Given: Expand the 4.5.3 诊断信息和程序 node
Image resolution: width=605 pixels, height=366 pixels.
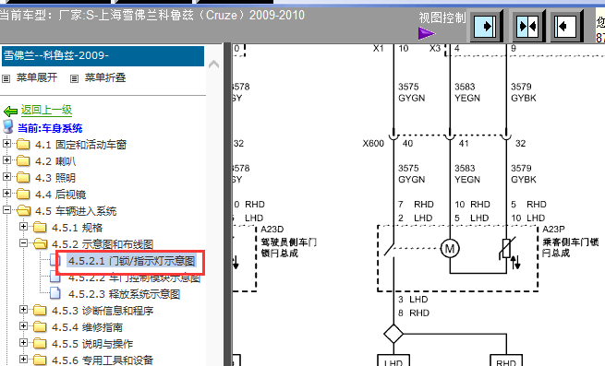Looking at the screenshot, I should tap(23, 309).
